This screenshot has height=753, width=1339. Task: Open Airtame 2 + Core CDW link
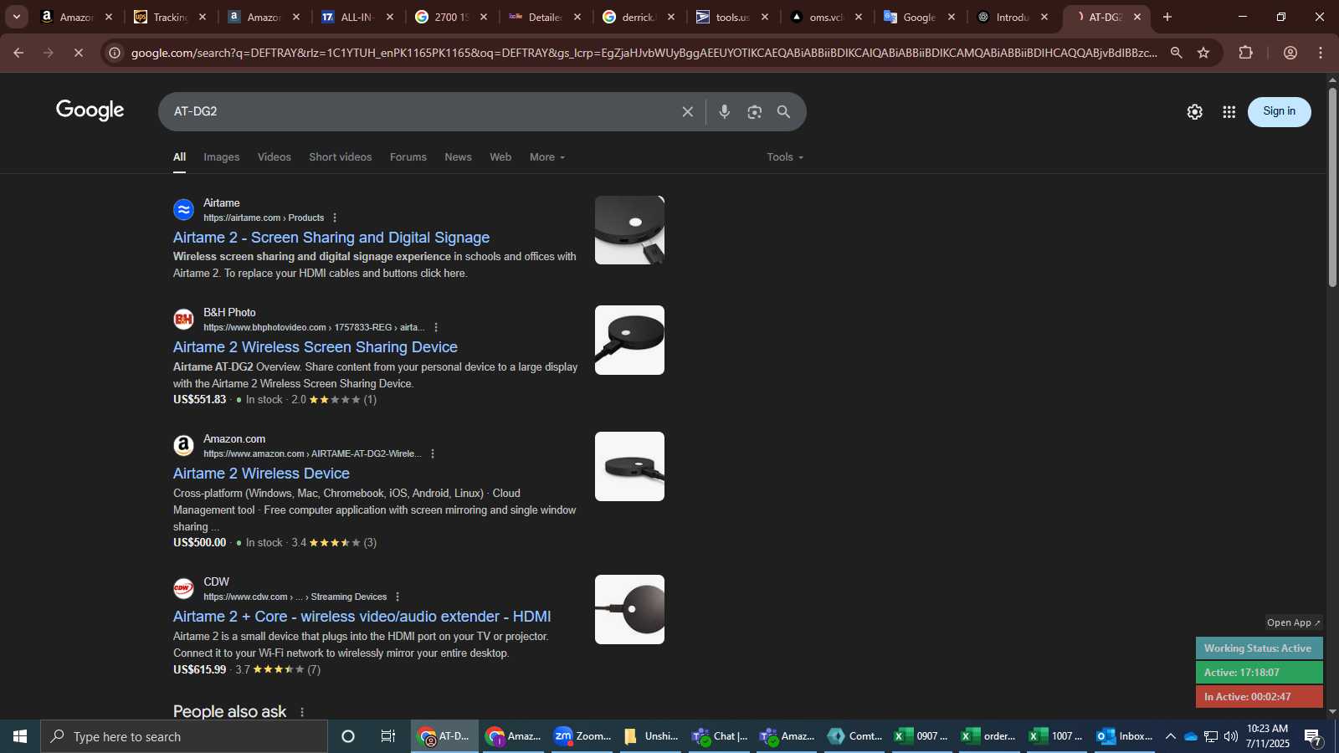click(x=362, y=617)
